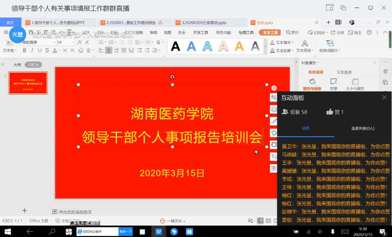Screen dimensions: 392x237
Task: Switch to 文本选项 text options tab
Action: (344, 72)
